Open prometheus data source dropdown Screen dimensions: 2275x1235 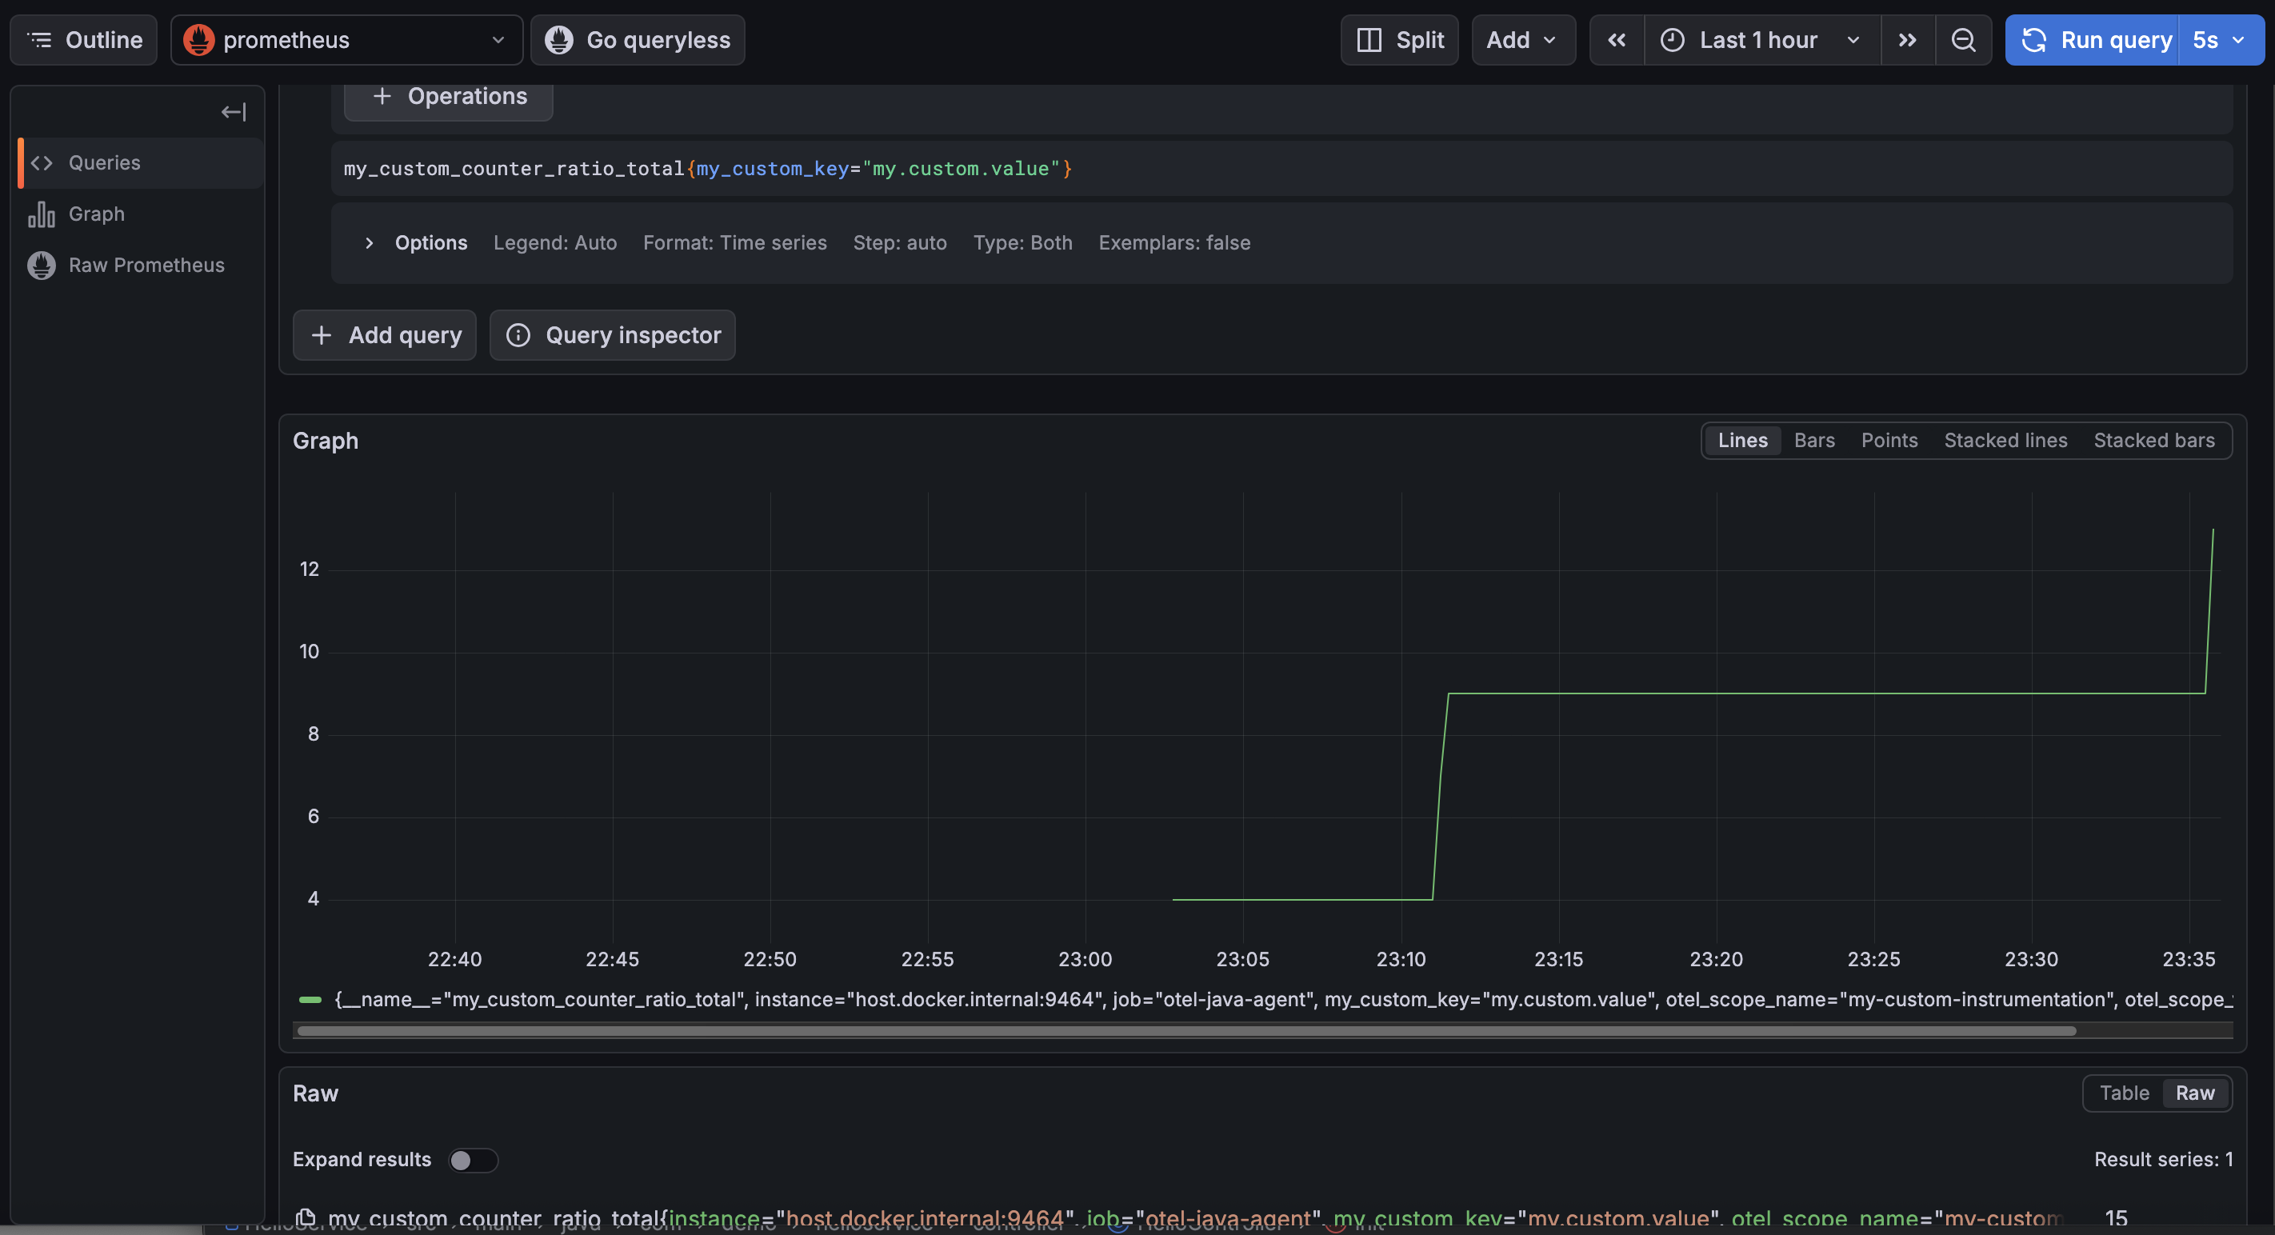click(346, 41)
